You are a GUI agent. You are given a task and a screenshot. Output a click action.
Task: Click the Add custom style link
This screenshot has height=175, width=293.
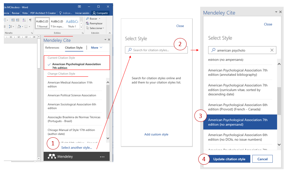point(156,134)
